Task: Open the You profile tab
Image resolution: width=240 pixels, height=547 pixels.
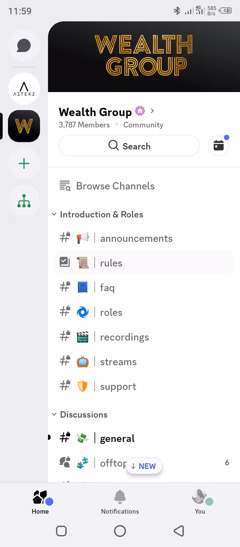Action: (x=200, y=501)
